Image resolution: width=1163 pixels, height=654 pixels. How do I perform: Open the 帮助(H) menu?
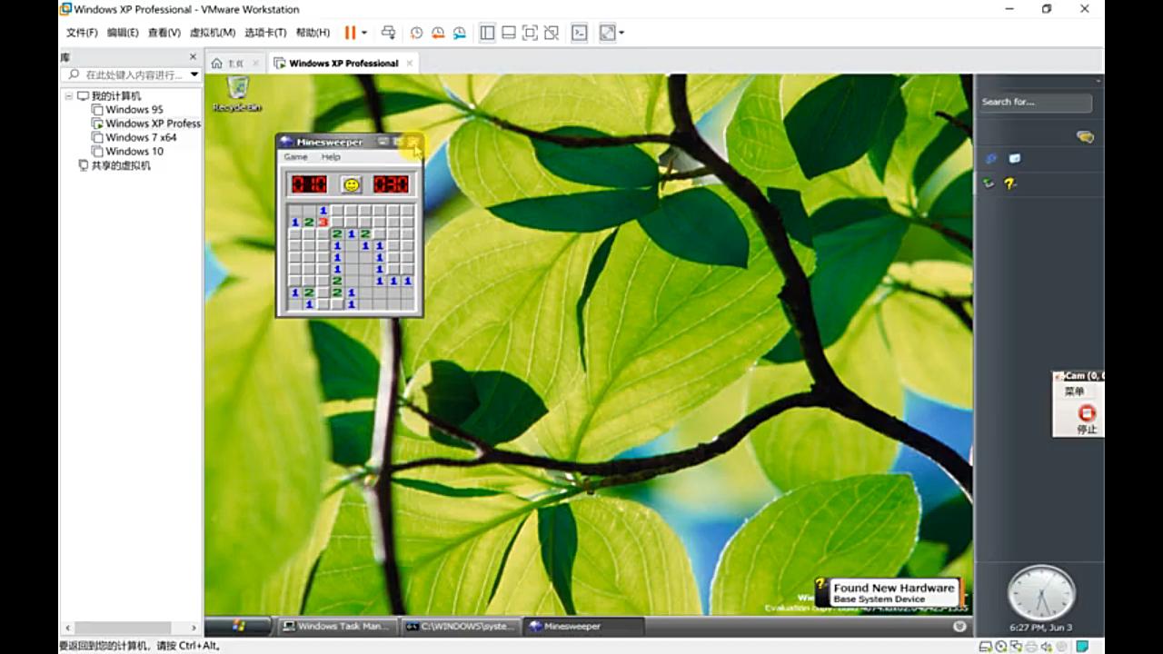[313, 33]
